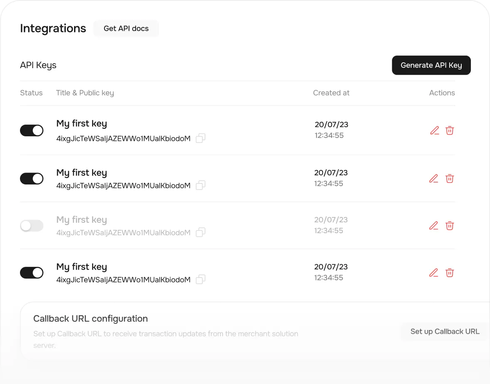Delete the last API key via trash icon
Image resolution: width=490 pixels, height=384 pixels.
[450, 273]
